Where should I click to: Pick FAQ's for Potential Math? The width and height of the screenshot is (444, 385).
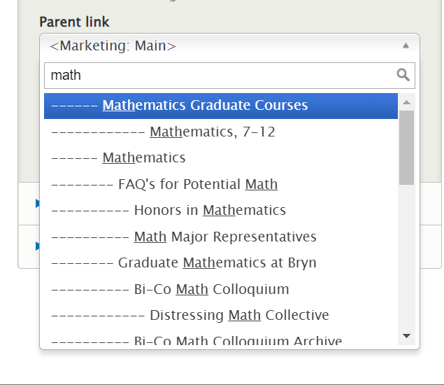197,184
